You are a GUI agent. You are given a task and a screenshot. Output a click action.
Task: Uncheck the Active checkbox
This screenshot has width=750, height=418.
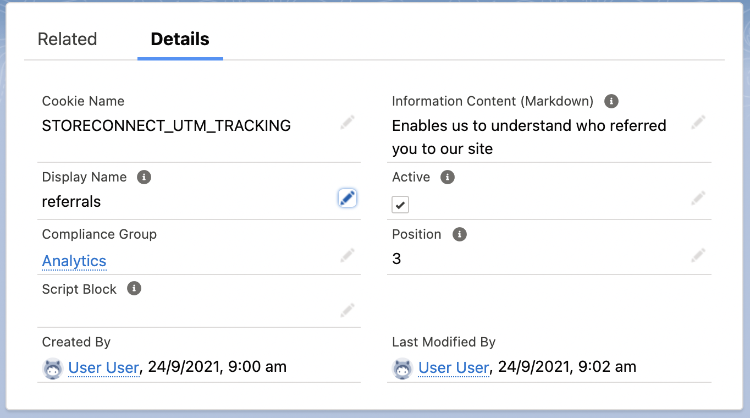tap(400, 204)
